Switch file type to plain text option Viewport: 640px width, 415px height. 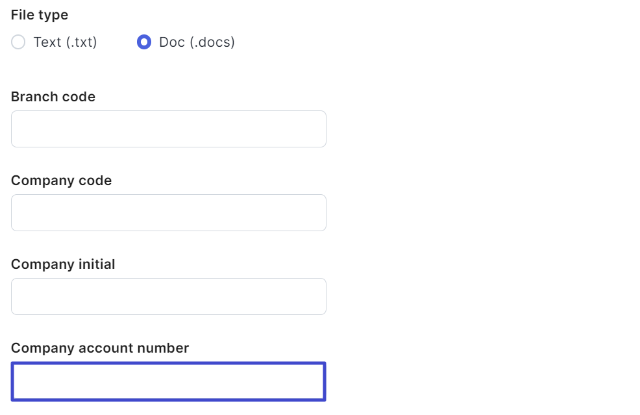(x=19, y=42)
